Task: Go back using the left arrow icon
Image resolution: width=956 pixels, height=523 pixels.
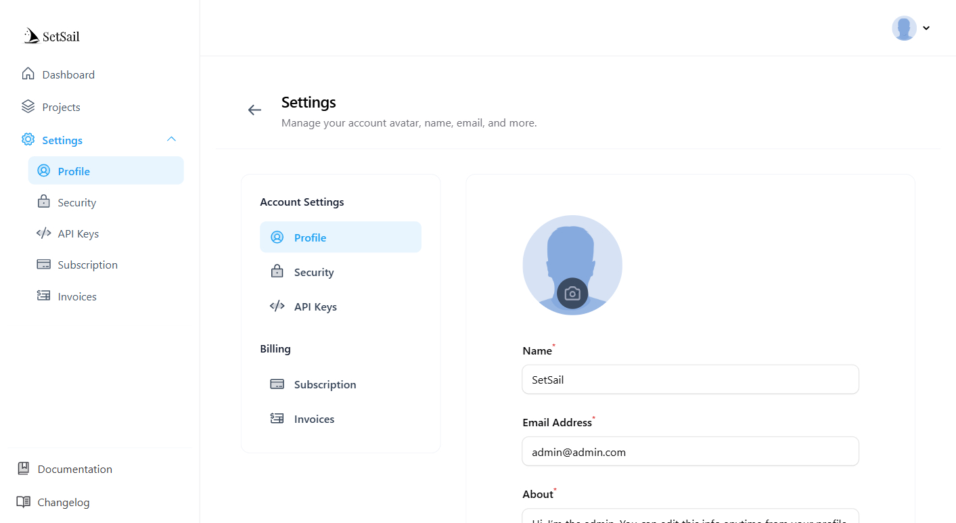Action: tap(254, 110)
